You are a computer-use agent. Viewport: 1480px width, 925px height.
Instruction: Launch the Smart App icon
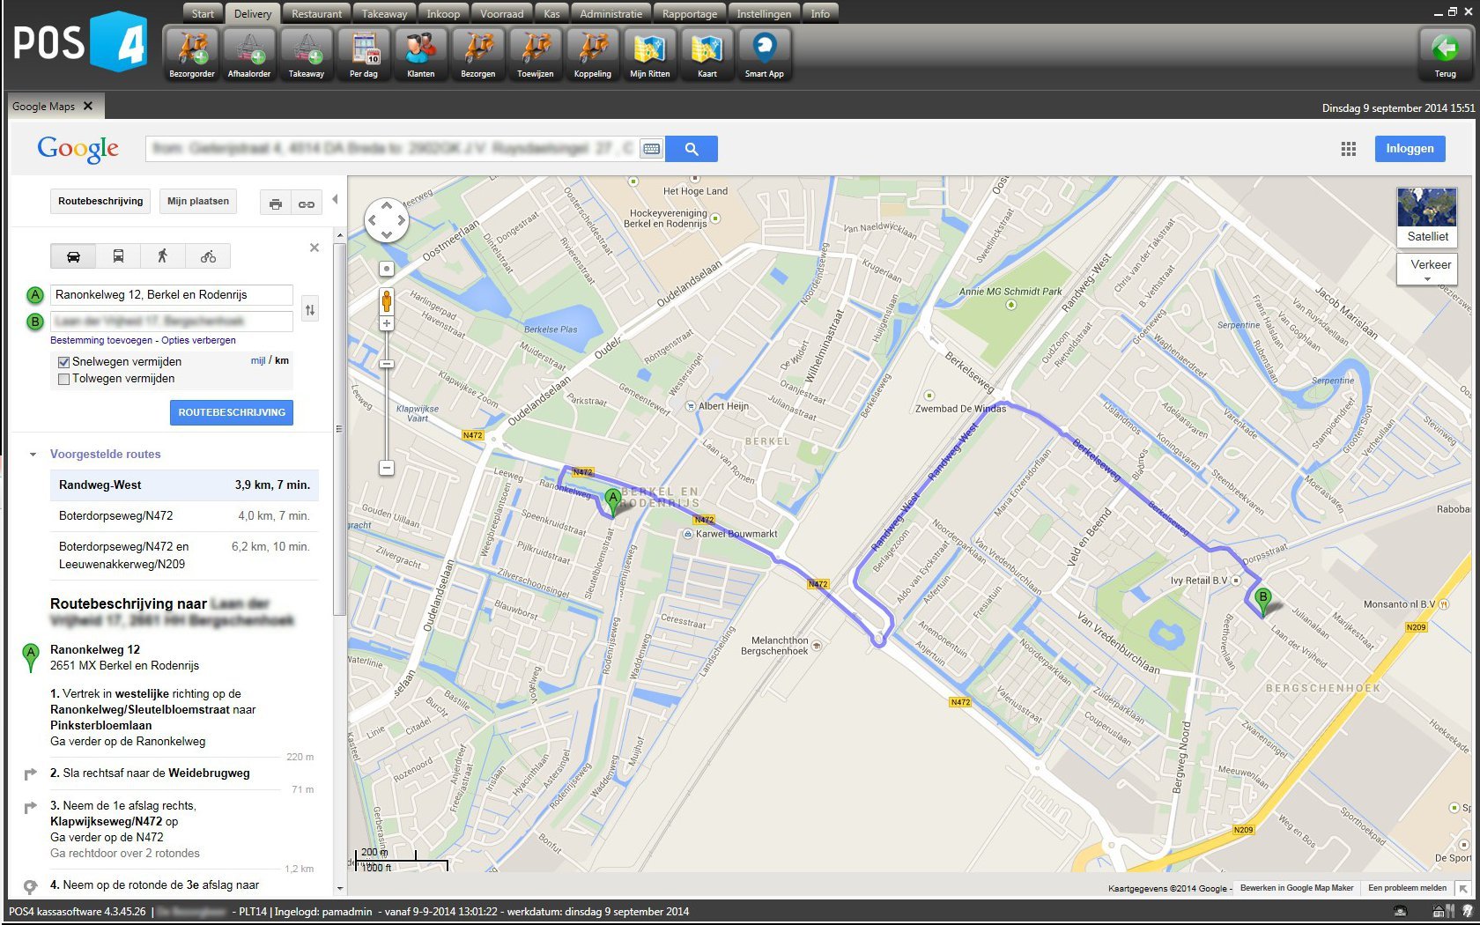(764, 55)
